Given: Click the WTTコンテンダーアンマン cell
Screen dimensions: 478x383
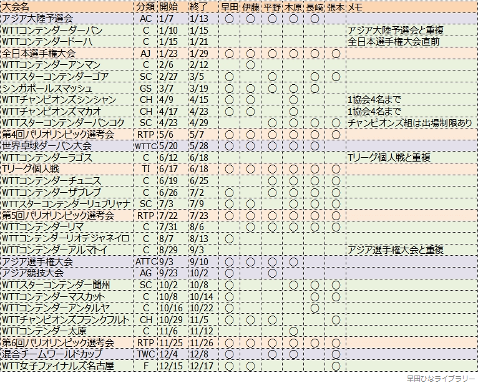Looking at the screenshot, I should tap(67, 65).
